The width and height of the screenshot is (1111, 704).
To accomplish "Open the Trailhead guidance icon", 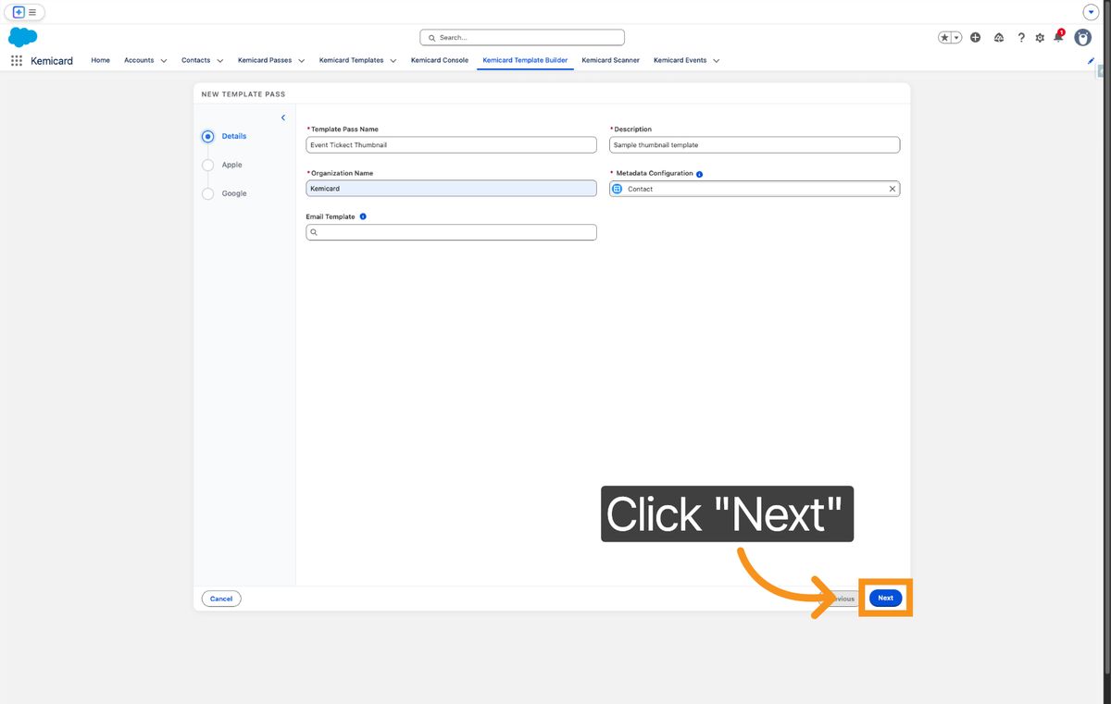I will tap(999, 38).
